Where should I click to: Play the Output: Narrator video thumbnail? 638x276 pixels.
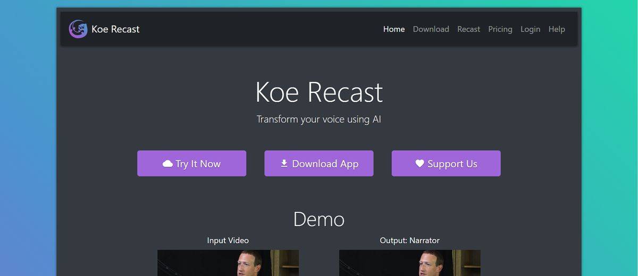(410, 263)
